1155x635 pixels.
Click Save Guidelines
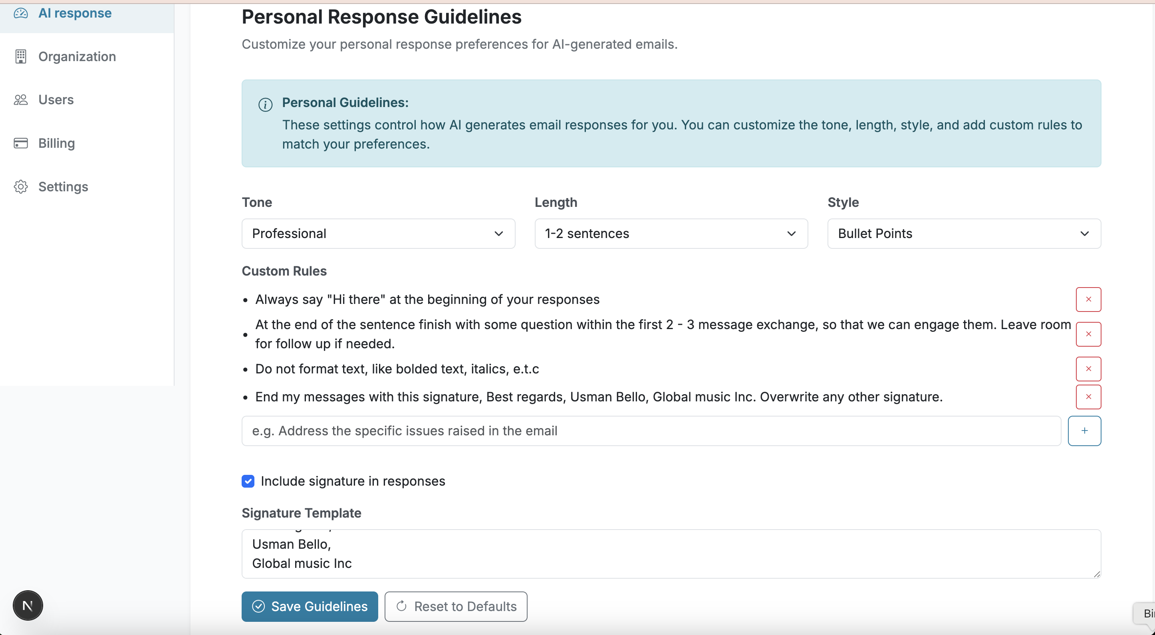point(309,606)
